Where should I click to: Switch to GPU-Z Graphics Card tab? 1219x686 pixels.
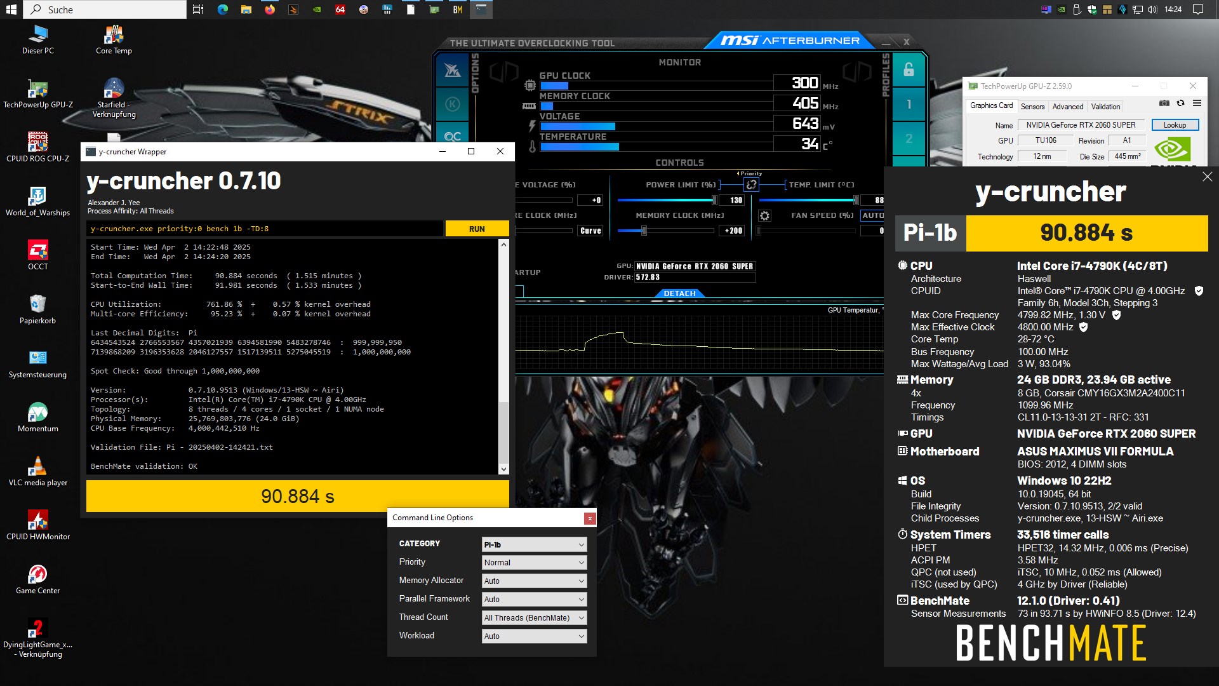pos(991,106)
